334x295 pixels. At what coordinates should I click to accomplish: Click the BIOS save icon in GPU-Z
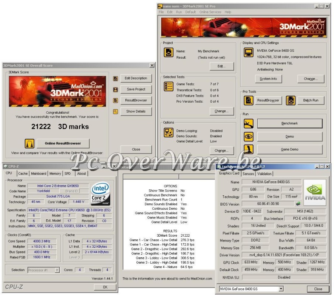(x=298, y=204)
